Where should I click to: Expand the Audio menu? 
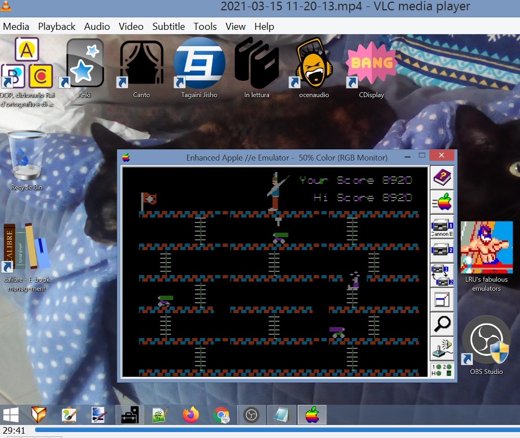[97, 26]
